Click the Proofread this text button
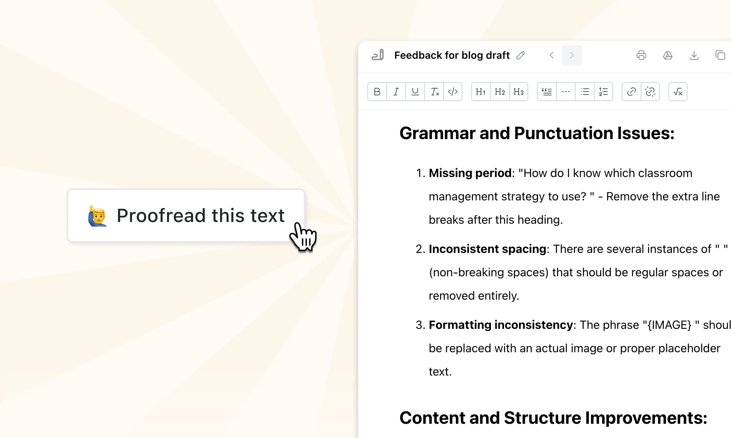 click(x=186, y=215)
